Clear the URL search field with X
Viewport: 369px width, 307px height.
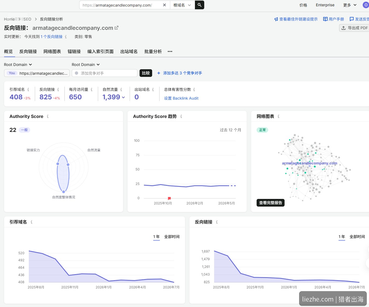pyautogui.click(x=164, y=5)
